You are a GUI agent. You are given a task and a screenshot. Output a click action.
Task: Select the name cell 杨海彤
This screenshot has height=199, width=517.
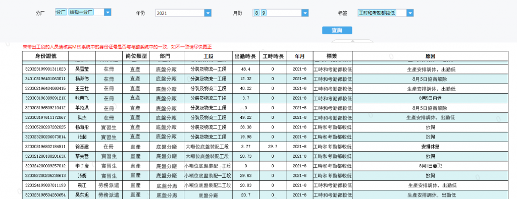82,127
